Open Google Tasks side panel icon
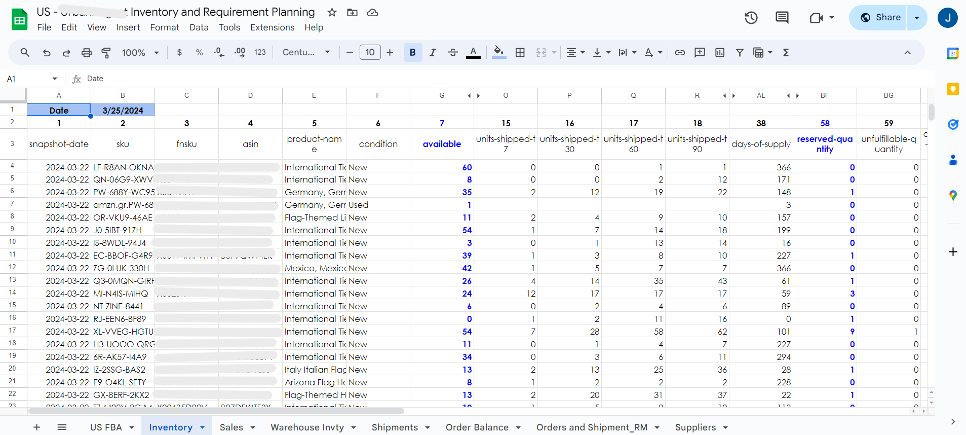This screenshot has height=435, width=966. [x=953, y=124]
